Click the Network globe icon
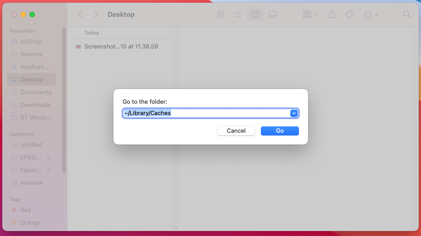This screenshot has height=236, width=421. [x=14, y=183]
